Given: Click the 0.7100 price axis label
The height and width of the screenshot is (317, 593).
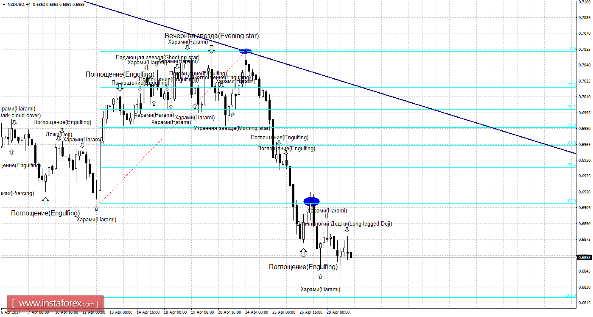Looking at the screenshot, I should (585, 2).
